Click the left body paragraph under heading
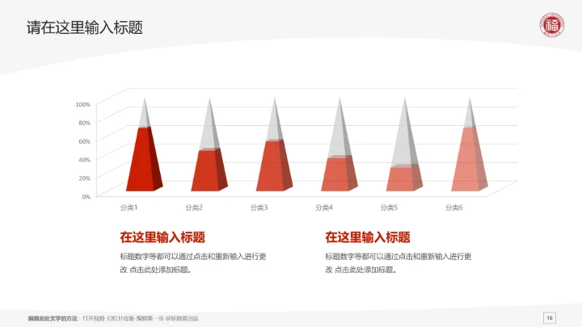Viewport: 582px width, 327px height. click(193, 263)
